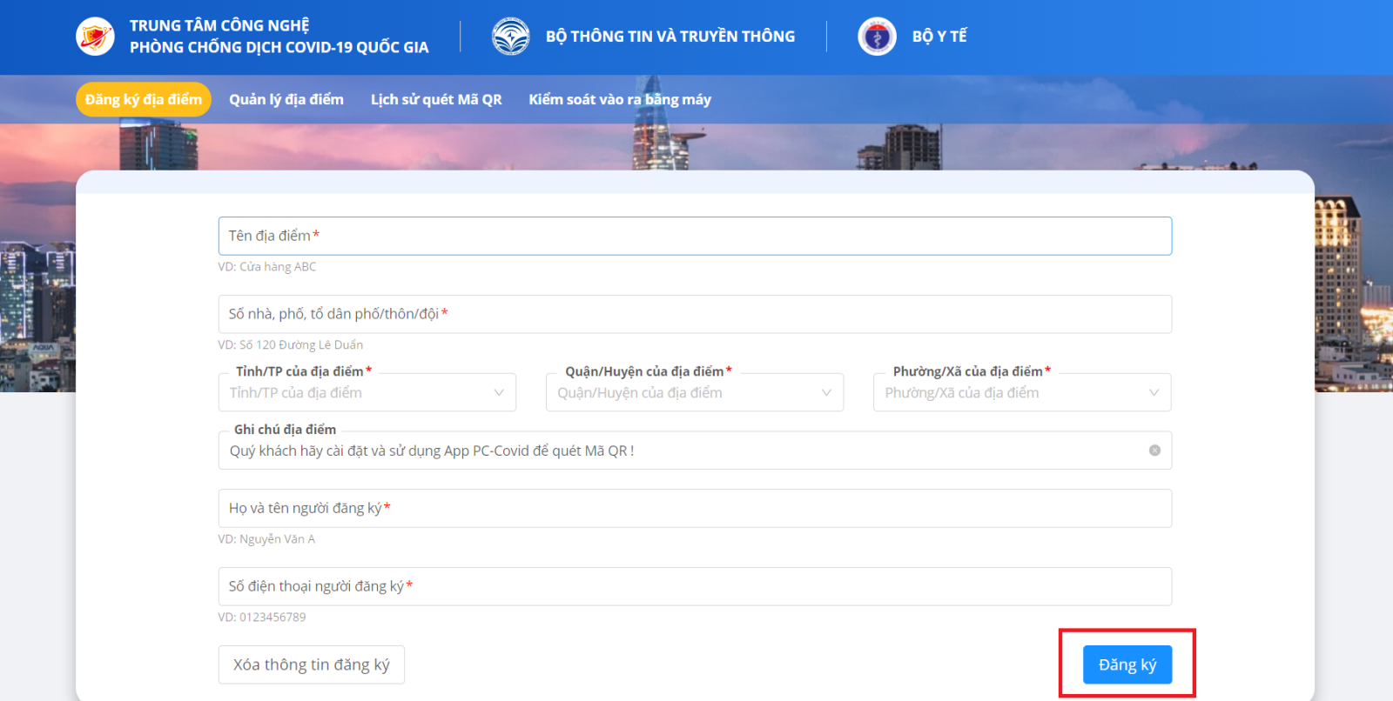
Task: Open the Đăng ký địa điểm tab
Action: (x=144, y=99)
